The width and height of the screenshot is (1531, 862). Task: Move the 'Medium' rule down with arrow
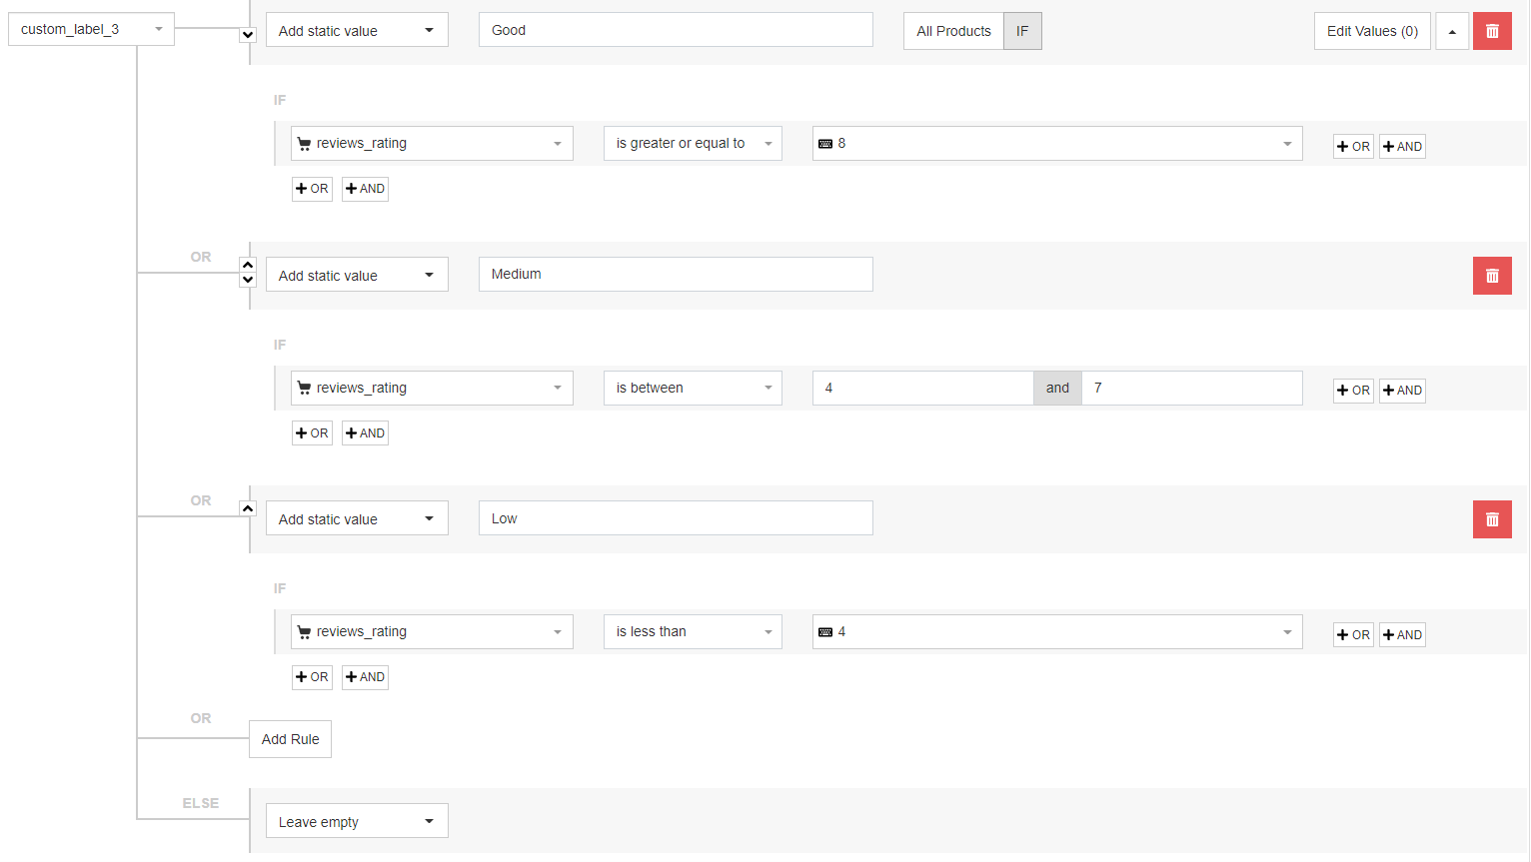pos(248,280)
